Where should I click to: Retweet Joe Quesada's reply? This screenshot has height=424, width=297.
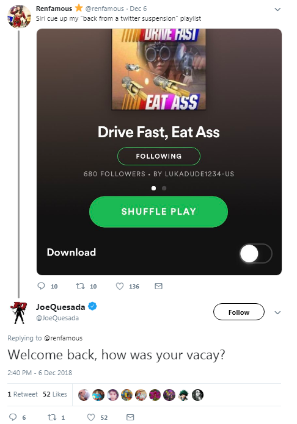point(52,417)
